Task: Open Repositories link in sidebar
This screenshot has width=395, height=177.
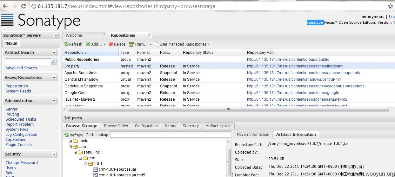Action: (17, 86)
